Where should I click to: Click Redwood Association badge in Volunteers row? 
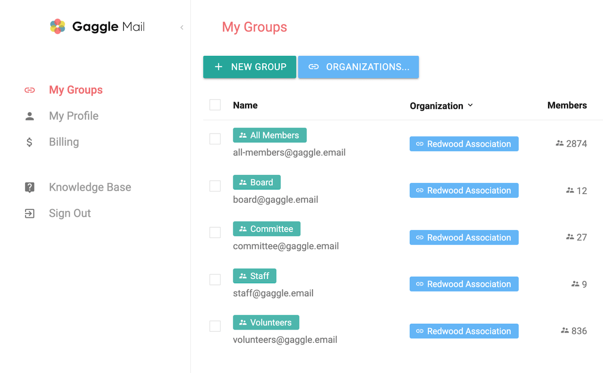click(x=464, y=332)
